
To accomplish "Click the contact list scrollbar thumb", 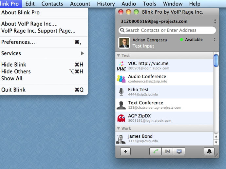I will pos(216,61).
